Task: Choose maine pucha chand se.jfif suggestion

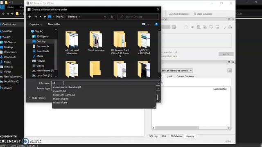Action: [67, 87]
